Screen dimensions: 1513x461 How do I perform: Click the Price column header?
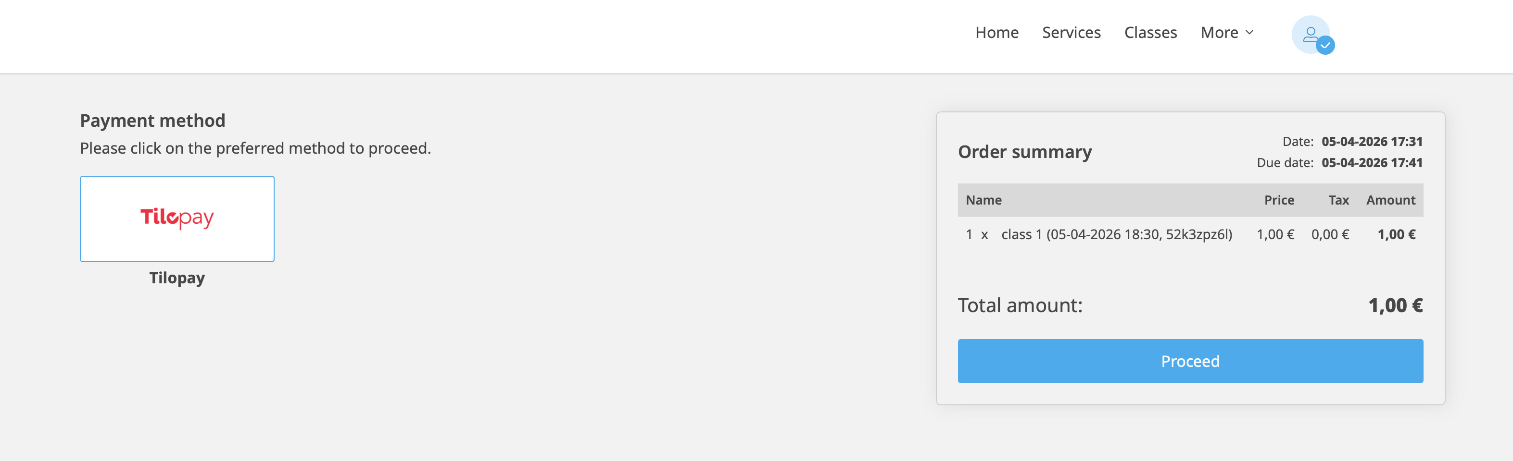(1279, 200)
